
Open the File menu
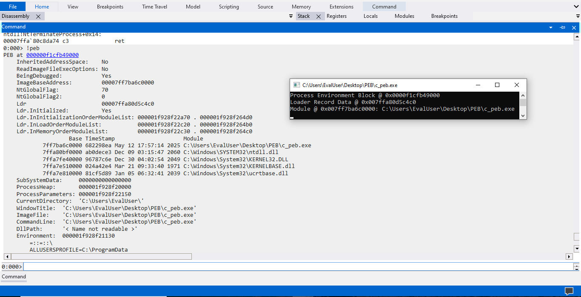tap(13, 7)
